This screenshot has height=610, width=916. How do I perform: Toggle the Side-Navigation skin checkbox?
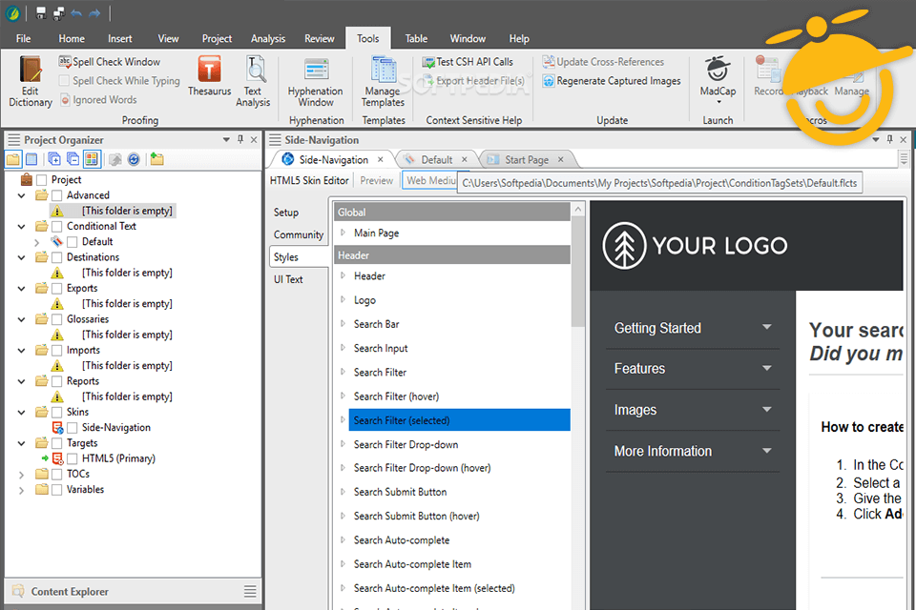(x=73, y=428)
